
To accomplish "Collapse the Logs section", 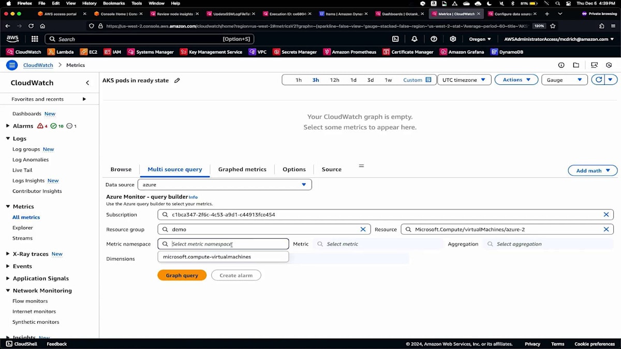I will point(8,139).
